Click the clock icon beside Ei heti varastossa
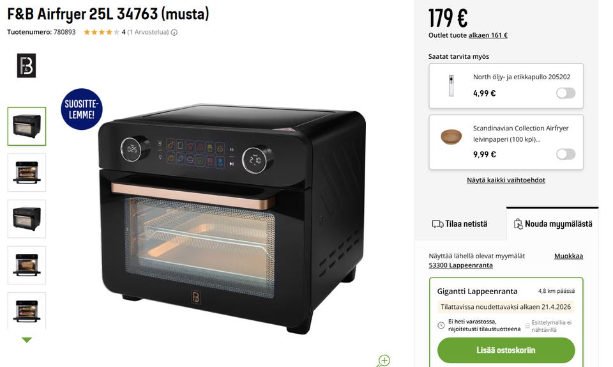This screenshot has width=613, height=367. point(441,325)
